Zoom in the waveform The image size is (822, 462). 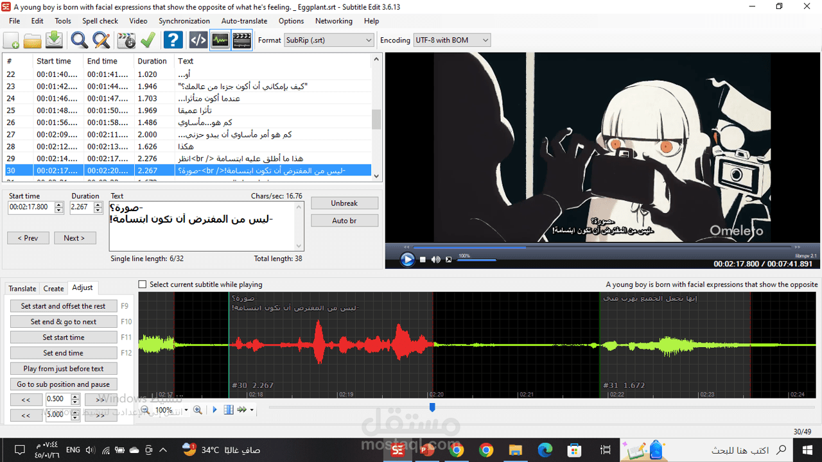[x=198, y=409]
